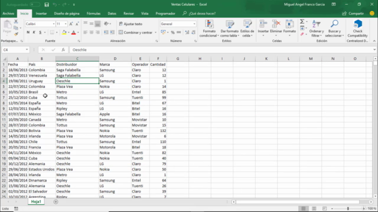This screenshot has width=378, height=212.
Task: Switch to the Fórmulas tab
Action: tap(93, 14)
